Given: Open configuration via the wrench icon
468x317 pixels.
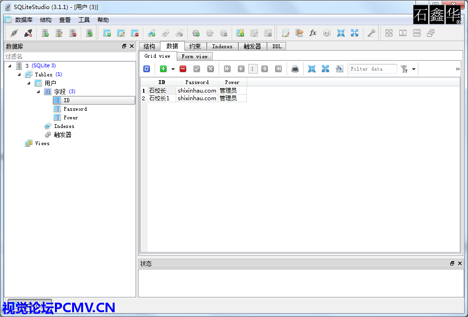Looking at the screenshot, I should pyautogui.click(x=371, y=33).
